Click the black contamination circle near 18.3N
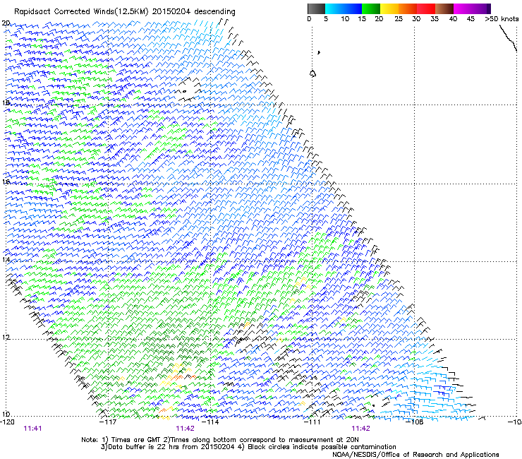Screen dimensions: 522x459 click(184, 91)
